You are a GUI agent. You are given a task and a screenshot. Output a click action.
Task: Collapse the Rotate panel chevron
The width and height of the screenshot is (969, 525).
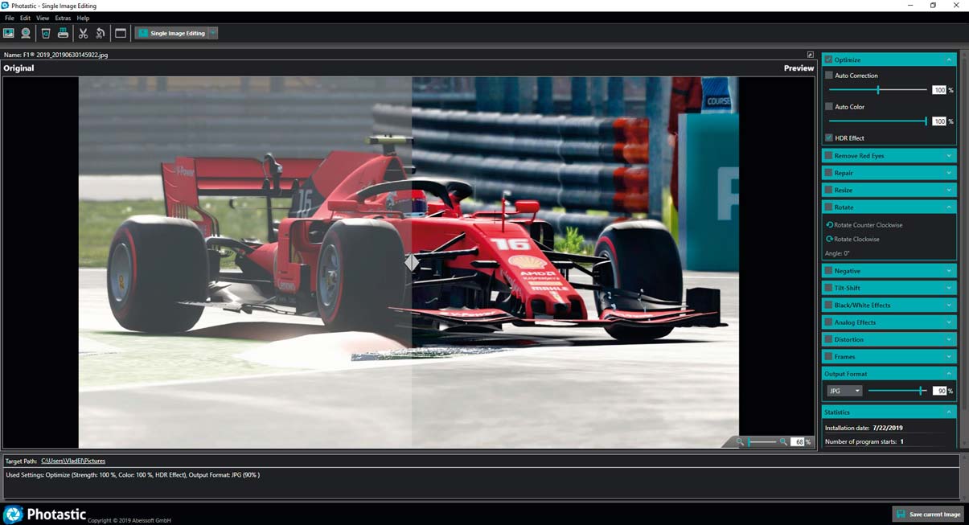949,207
